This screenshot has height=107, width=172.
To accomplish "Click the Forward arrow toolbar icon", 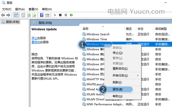I will tap(8, 15).
